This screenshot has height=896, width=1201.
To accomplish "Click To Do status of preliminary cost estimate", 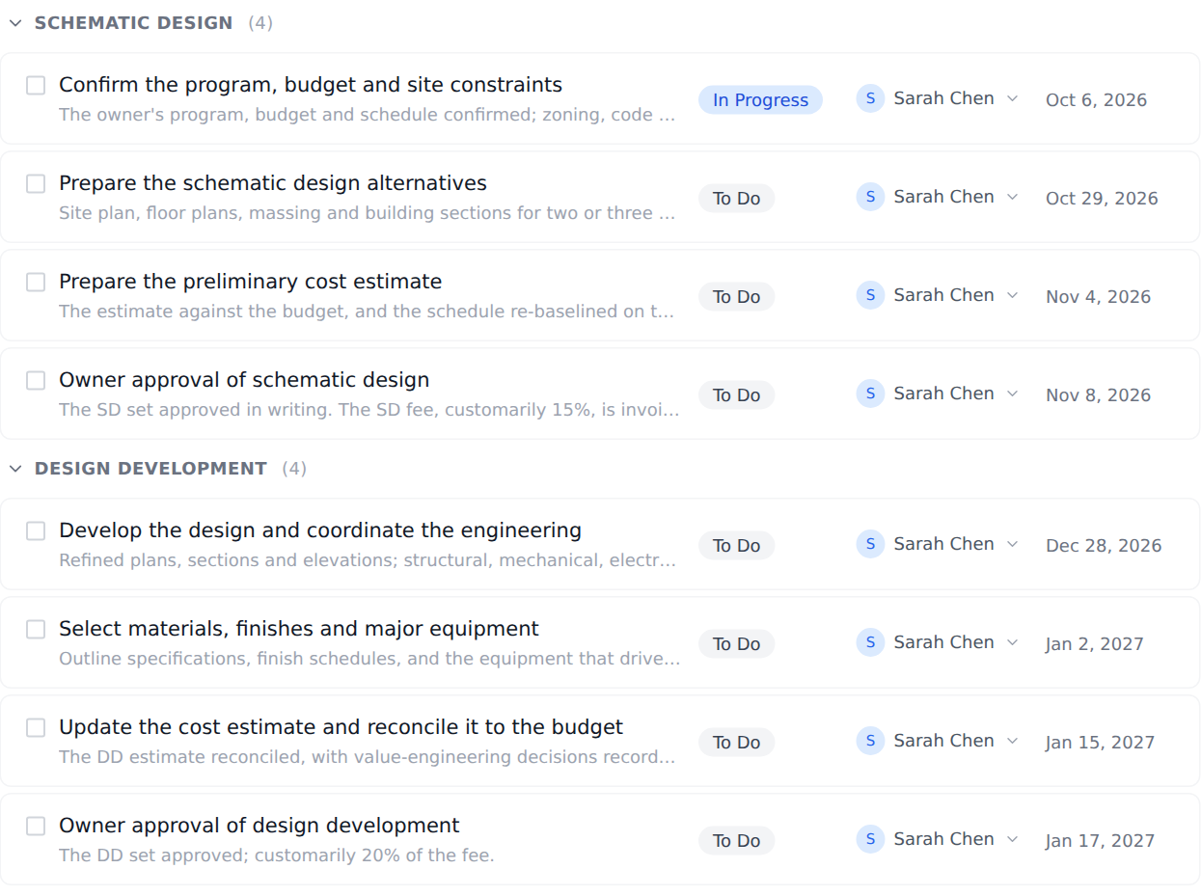I will coord(736,297).
